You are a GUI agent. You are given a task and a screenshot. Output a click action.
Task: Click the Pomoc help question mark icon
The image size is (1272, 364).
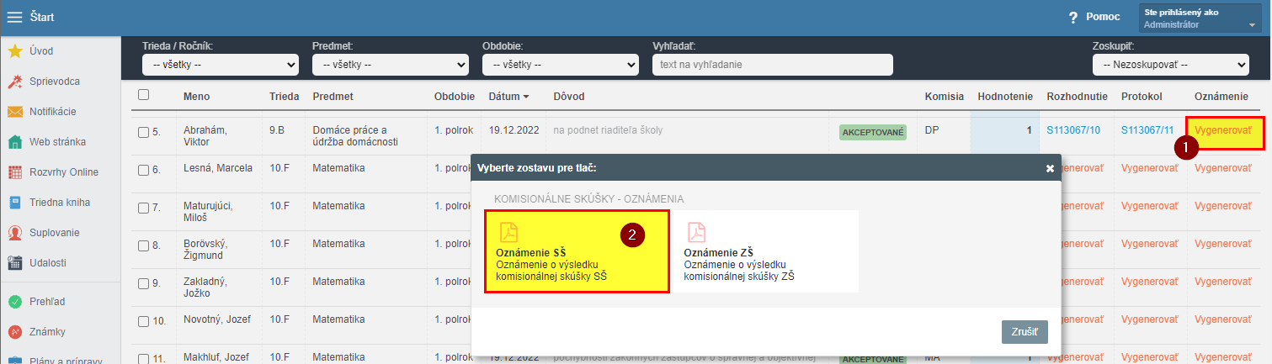click(x=1073, y=18)
